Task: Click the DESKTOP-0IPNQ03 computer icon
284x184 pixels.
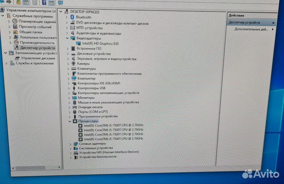Action: (67, 12)
